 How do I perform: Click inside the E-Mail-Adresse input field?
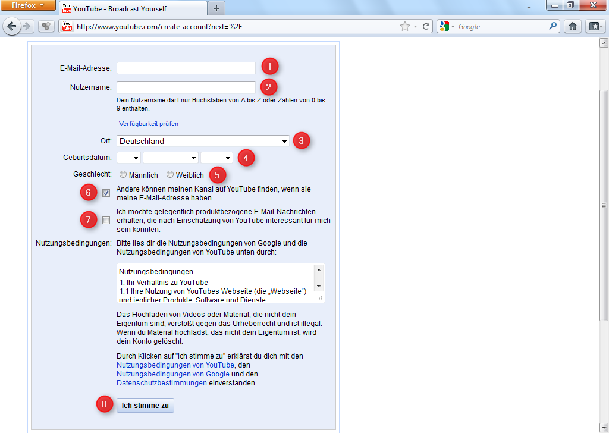[186, 68]
